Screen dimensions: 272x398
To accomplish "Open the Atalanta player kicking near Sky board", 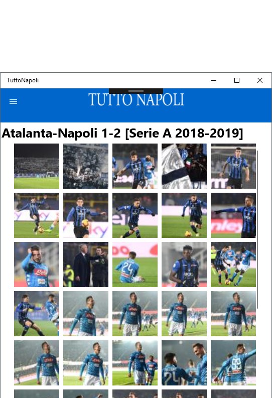I will pyautogui.click(x=37, y=215).
